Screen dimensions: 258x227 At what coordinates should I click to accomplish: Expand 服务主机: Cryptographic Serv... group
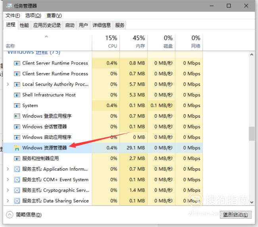pos(8,190)
